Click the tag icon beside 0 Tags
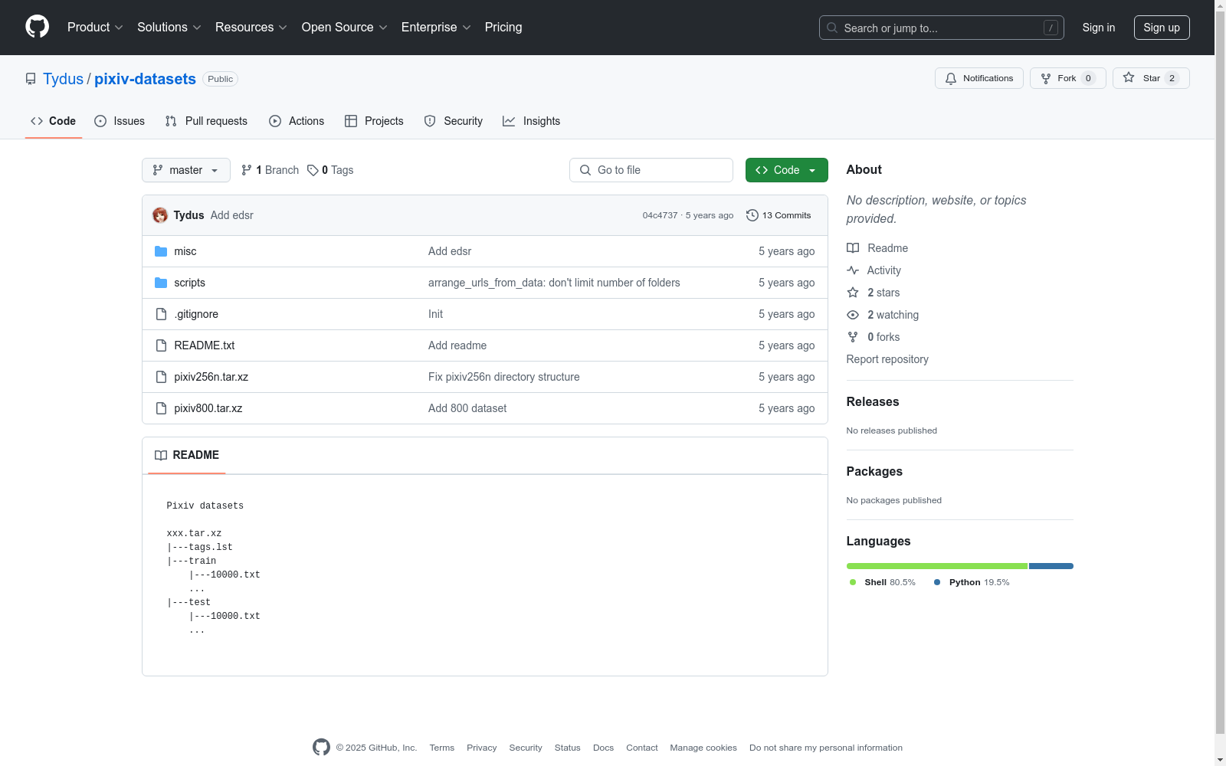The width and height of the screenshot is (1226, 766). point(313,170)
